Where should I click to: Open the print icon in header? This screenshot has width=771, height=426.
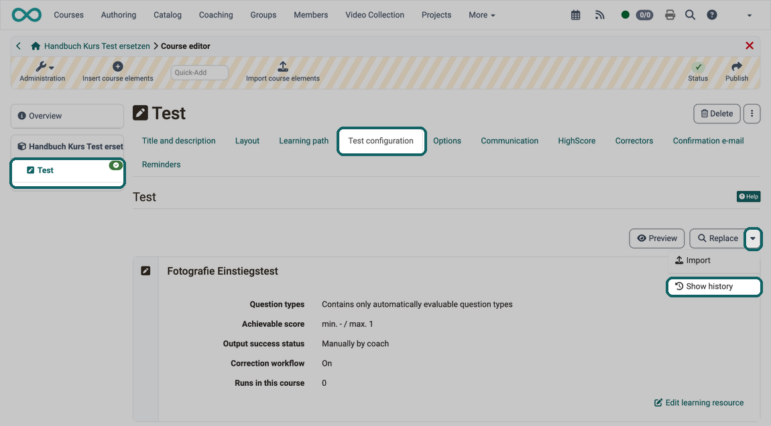click(x=670, y=15)
